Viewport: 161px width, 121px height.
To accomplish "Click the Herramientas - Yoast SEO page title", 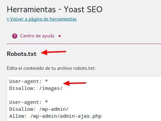I will tap(55, 10).
